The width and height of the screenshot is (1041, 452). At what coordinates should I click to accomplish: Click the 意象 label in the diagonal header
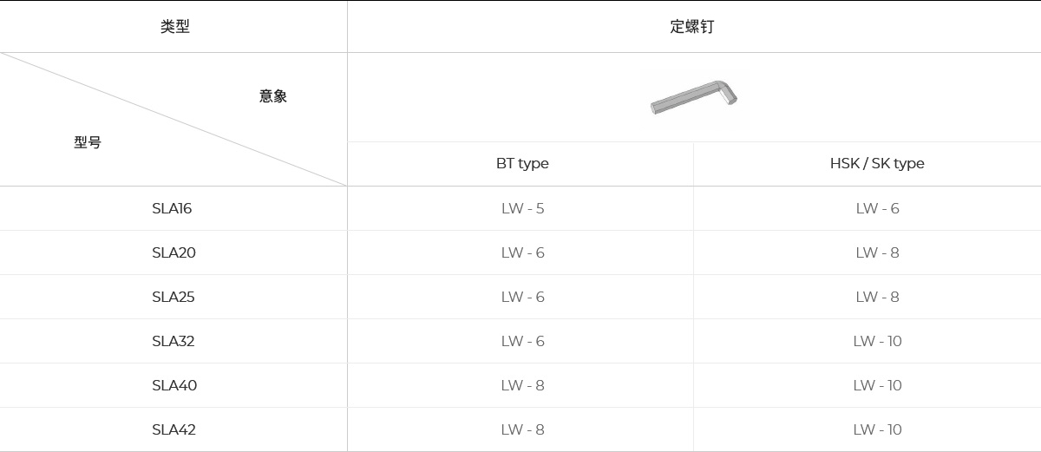point(272,96)
